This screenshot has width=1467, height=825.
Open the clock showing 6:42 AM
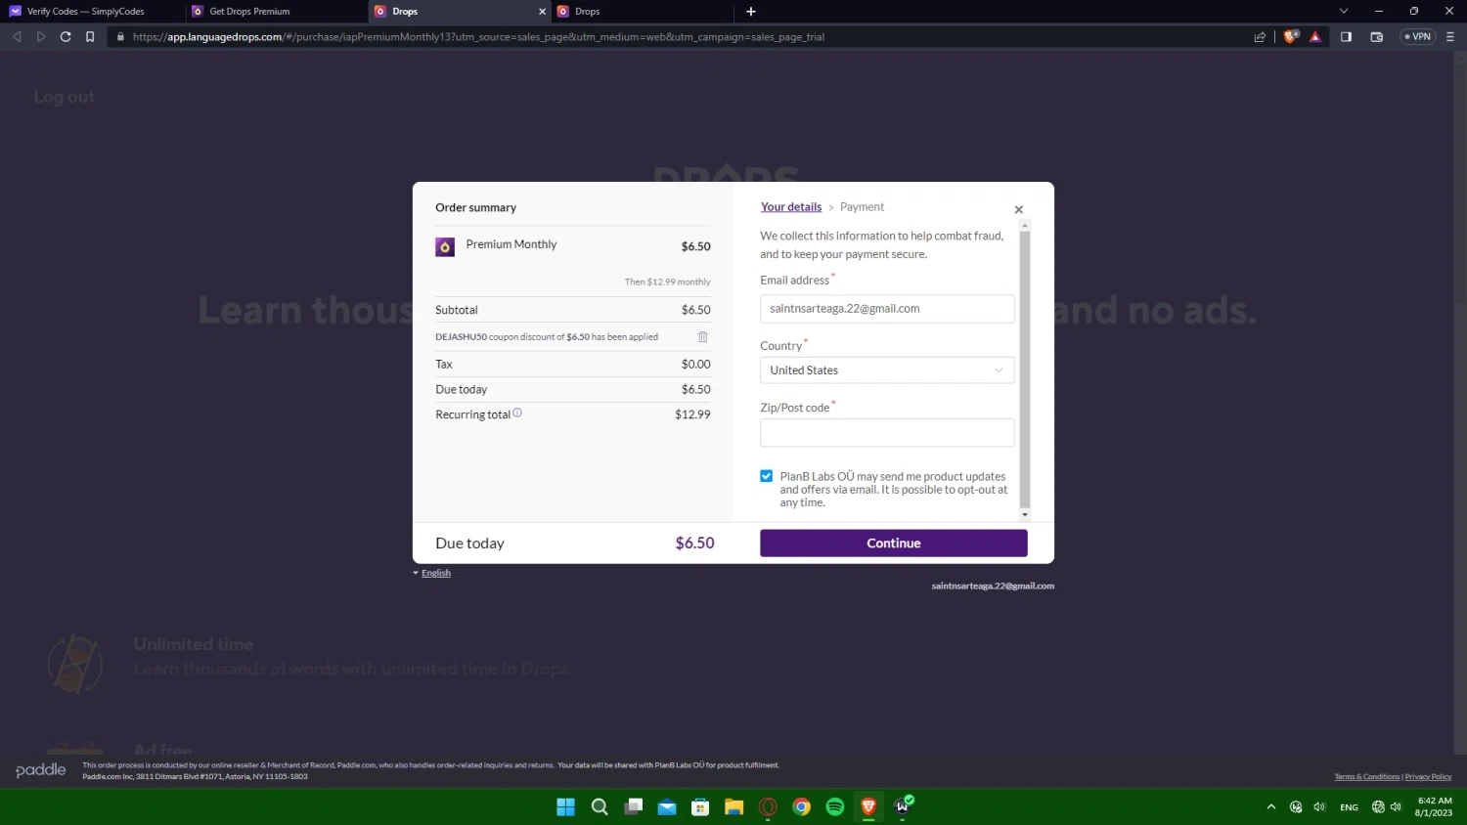1434,807
